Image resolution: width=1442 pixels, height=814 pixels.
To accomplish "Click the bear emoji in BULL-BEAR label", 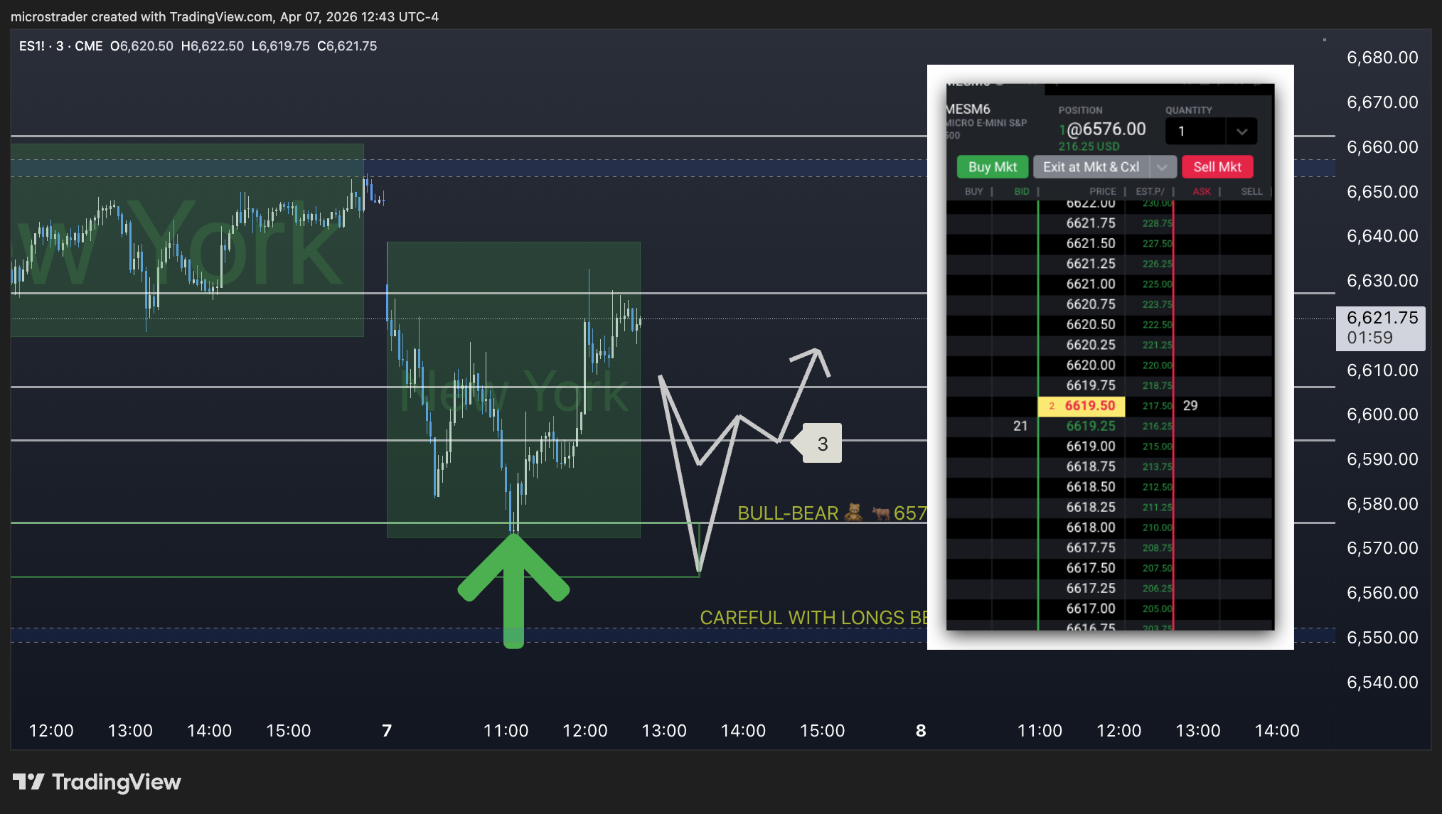I will coord(853,513).
